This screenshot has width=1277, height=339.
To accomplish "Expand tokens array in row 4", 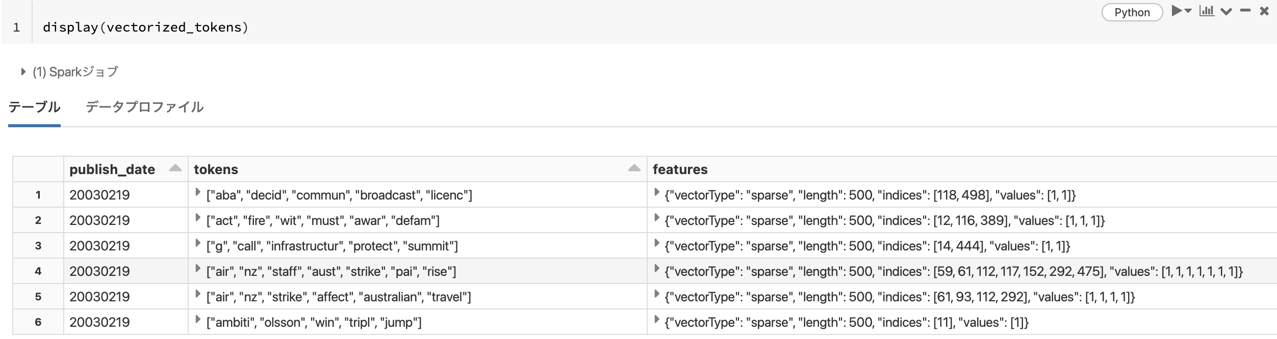I will pyautogui.click(x=198, y=269).
